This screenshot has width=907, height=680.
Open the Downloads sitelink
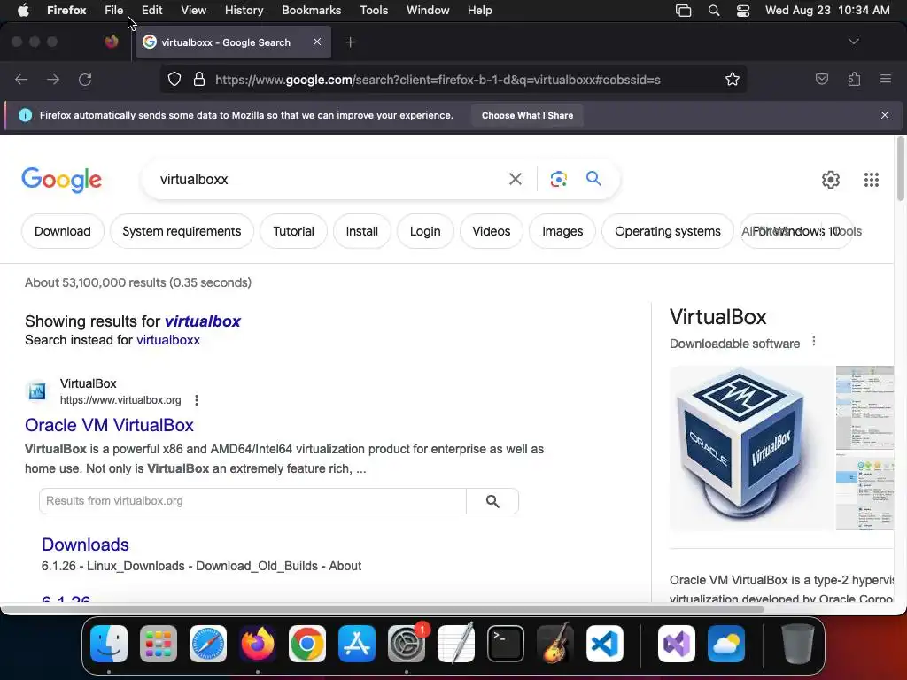(x=85, y=545)
